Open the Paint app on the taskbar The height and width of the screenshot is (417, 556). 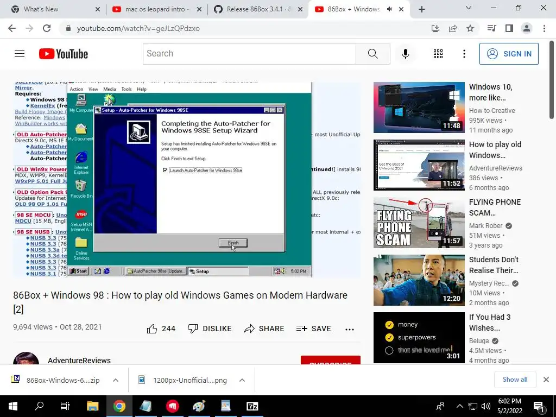199,406
